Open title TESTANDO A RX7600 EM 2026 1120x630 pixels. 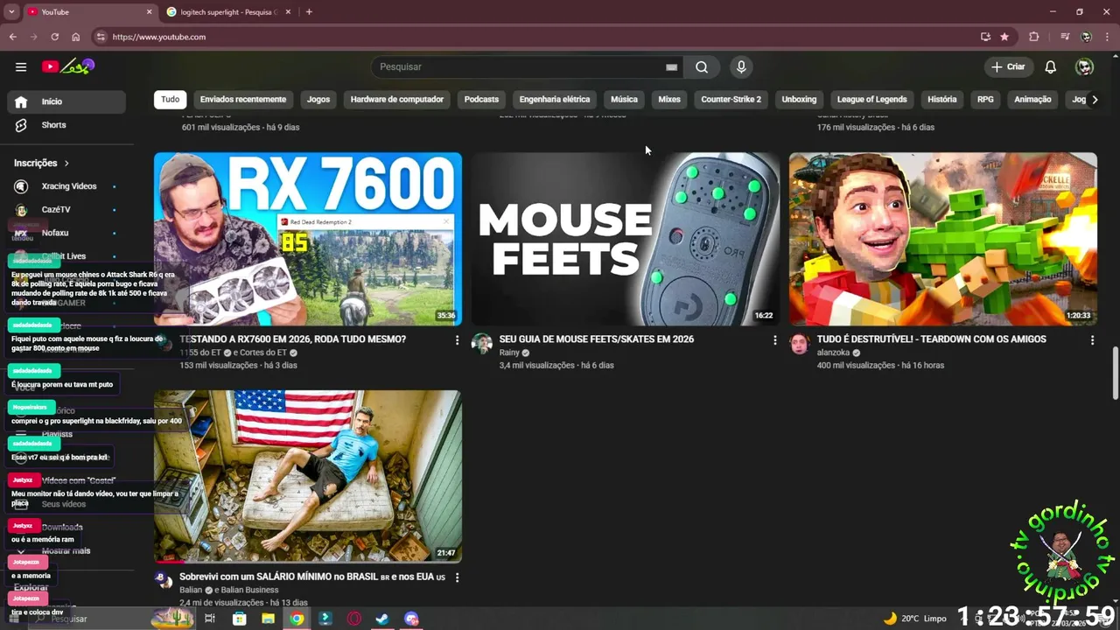tap(292, 339)
